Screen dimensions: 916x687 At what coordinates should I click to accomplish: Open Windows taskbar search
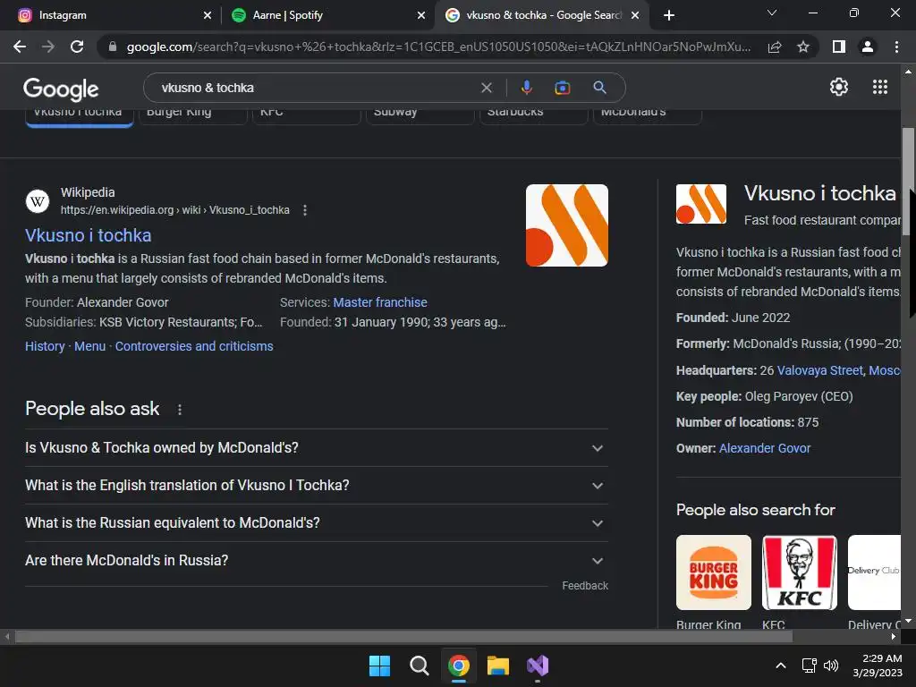coord(419,666)
